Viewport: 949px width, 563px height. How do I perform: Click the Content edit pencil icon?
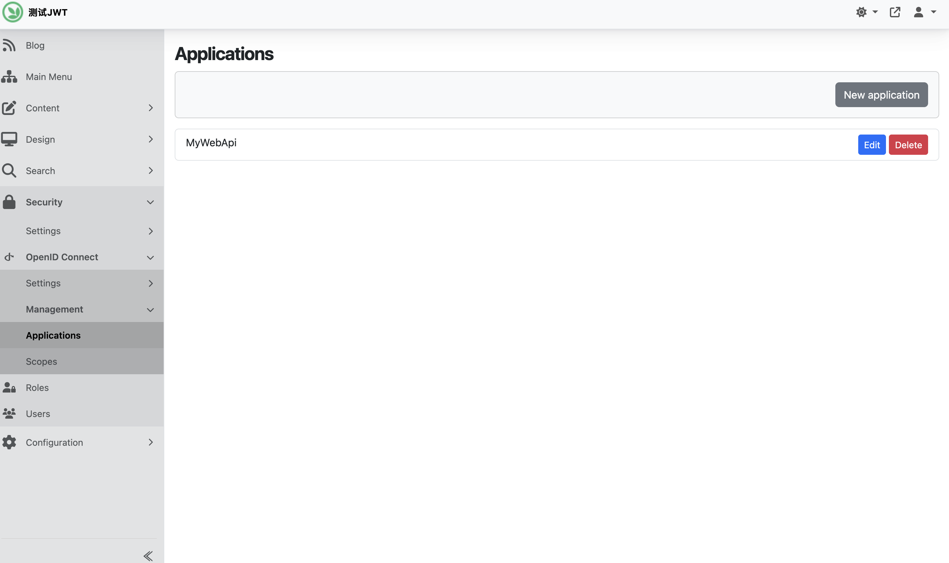coord(9,108)
